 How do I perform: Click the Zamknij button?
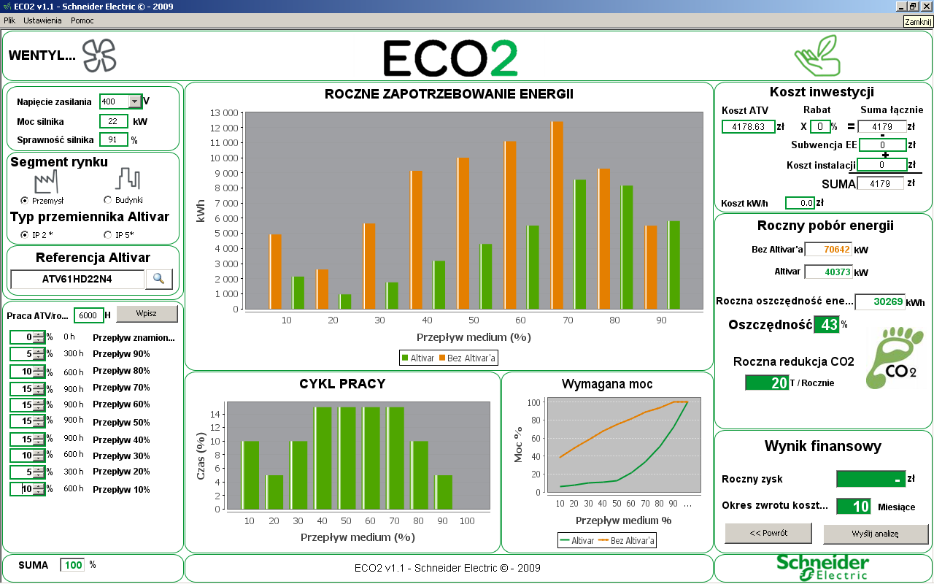[918, 22]
